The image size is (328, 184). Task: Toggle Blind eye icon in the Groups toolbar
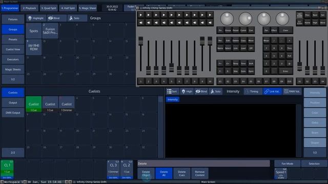click(51, 18)
